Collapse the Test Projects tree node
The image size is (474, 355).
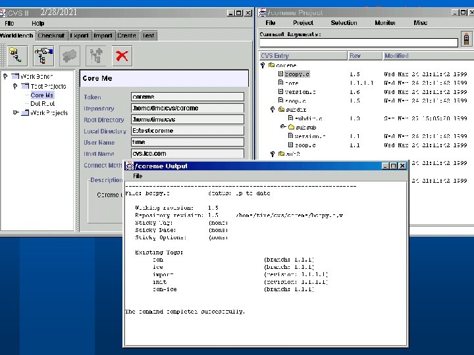[15, 86]
